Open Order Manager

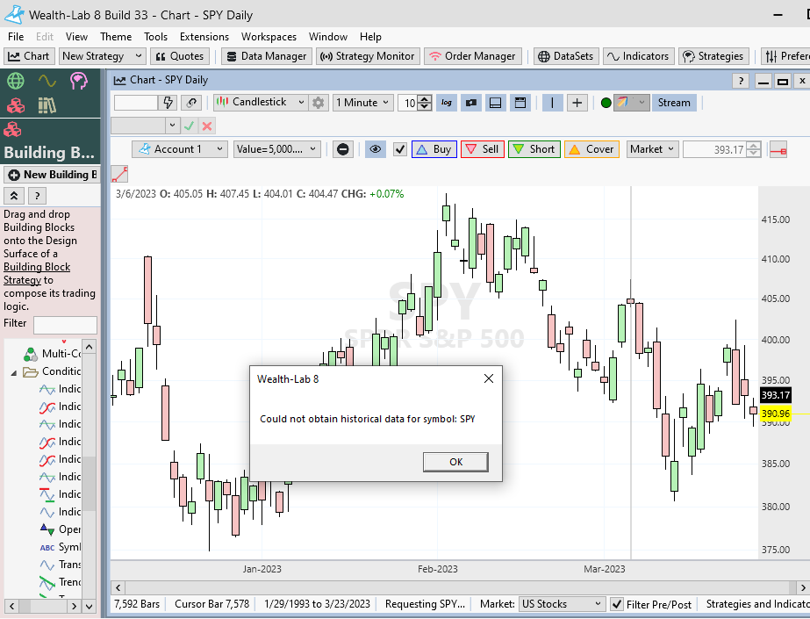pyautogui.click(x=473, y=56)
